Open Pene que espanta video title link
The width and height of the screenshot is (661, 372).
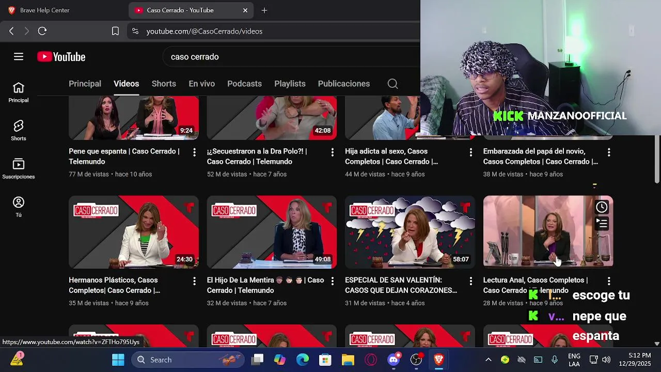point(124,157)
